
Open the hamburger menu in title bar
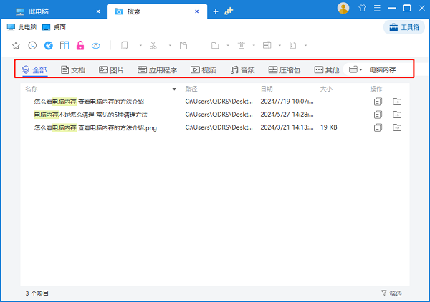point(378,9)
